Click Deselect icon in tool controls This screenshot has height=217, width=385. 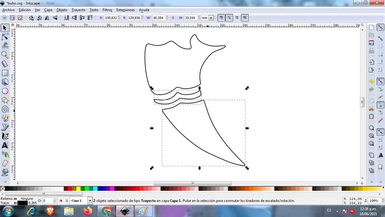click(x=20, y=18)
